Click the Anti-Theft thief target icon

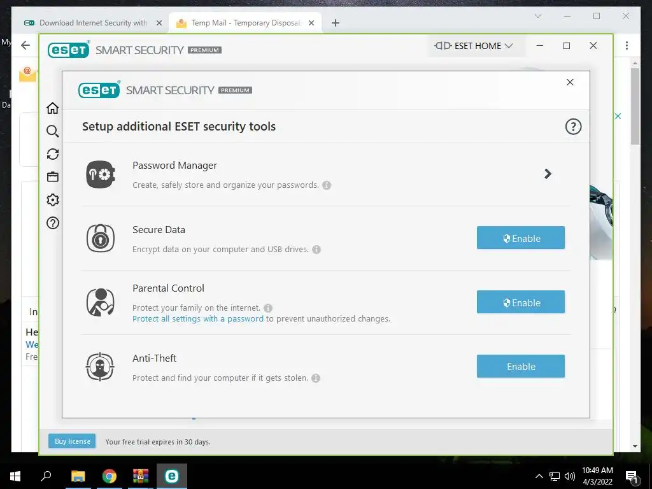pos(100,367)
